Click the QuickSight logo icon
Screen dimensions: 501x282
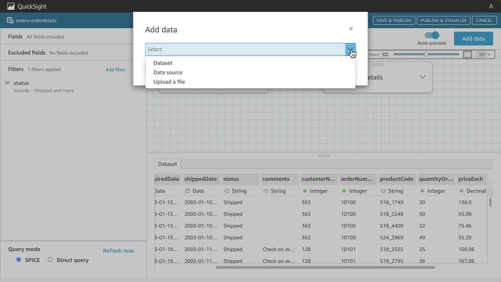tap(11, 6)
